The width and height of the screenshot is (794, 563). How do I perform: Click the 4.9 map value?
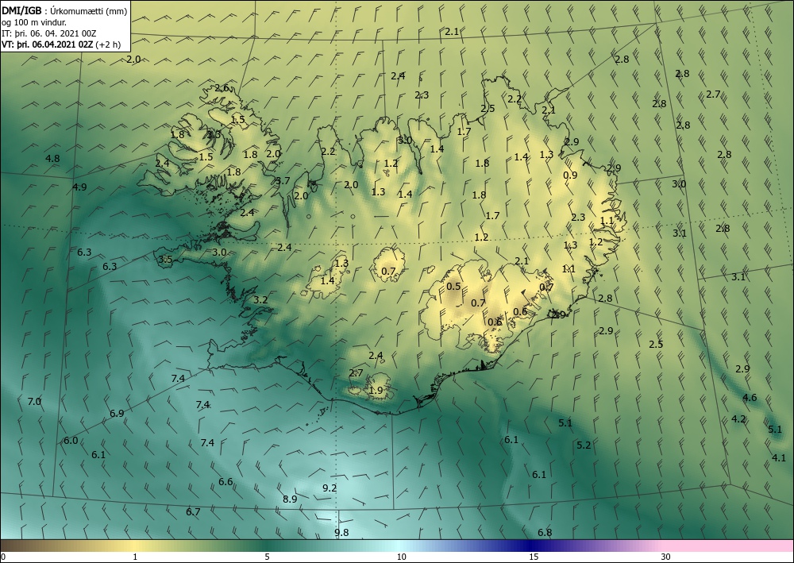(79, 187)
